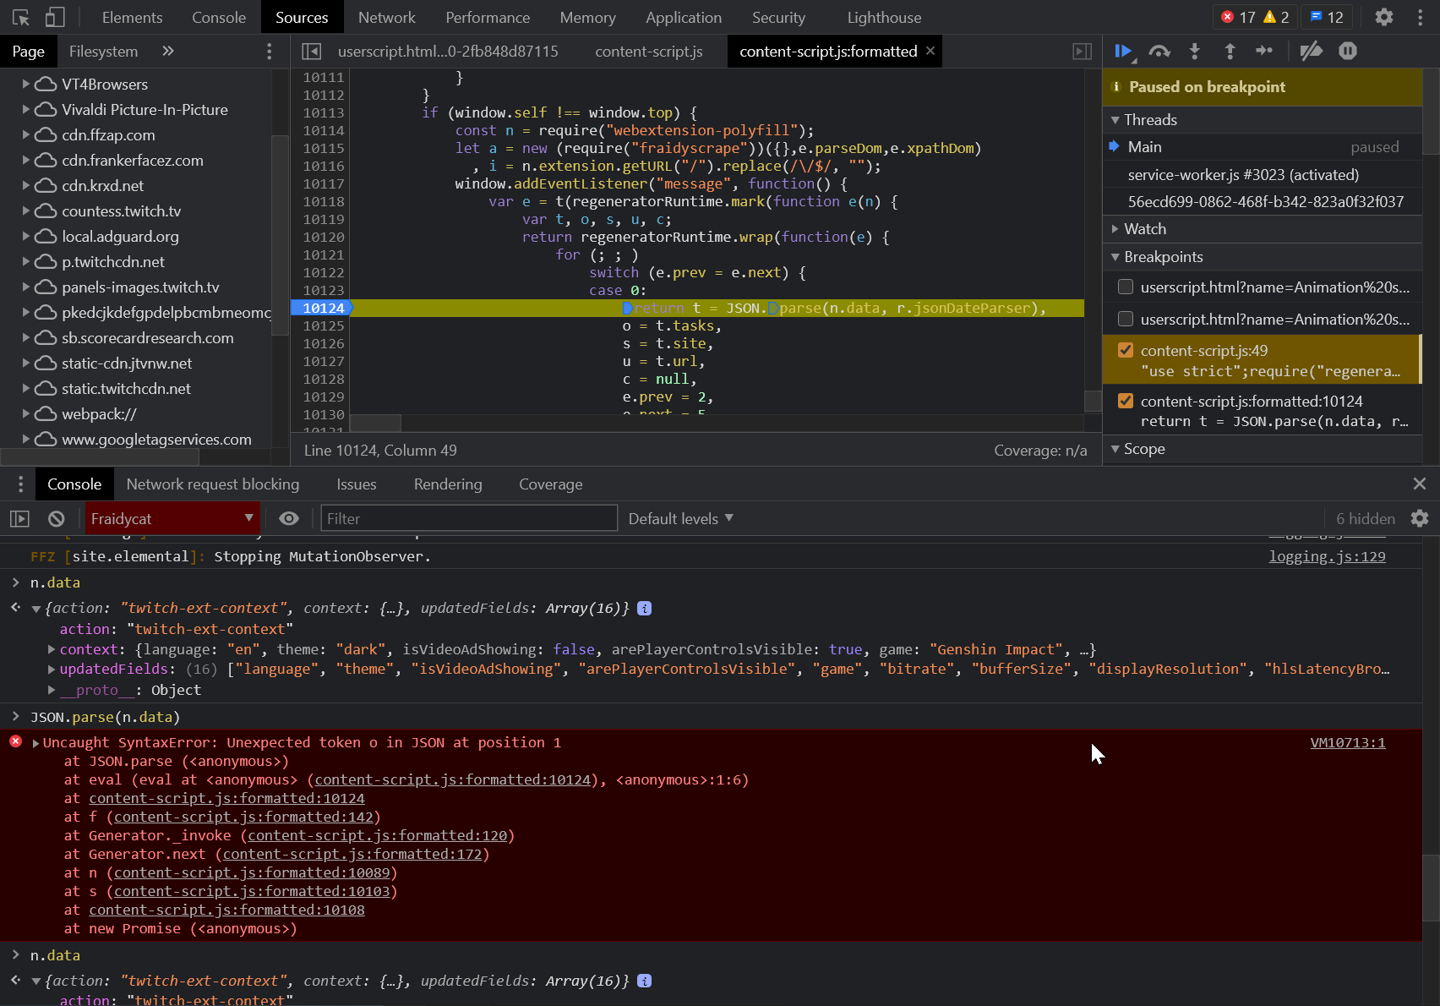Show more navigator tabs chevron
The image size is (1440, 1006).
[x=168, y=51]
